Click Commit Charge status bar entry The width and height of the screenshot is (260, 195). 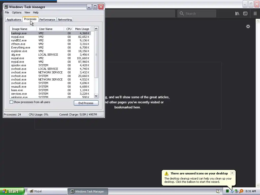click(79, 115)
